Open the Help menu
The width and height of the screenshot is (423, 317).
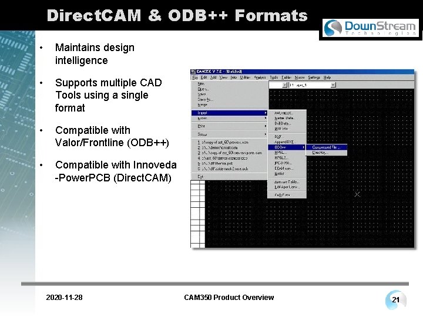[327, 77]
